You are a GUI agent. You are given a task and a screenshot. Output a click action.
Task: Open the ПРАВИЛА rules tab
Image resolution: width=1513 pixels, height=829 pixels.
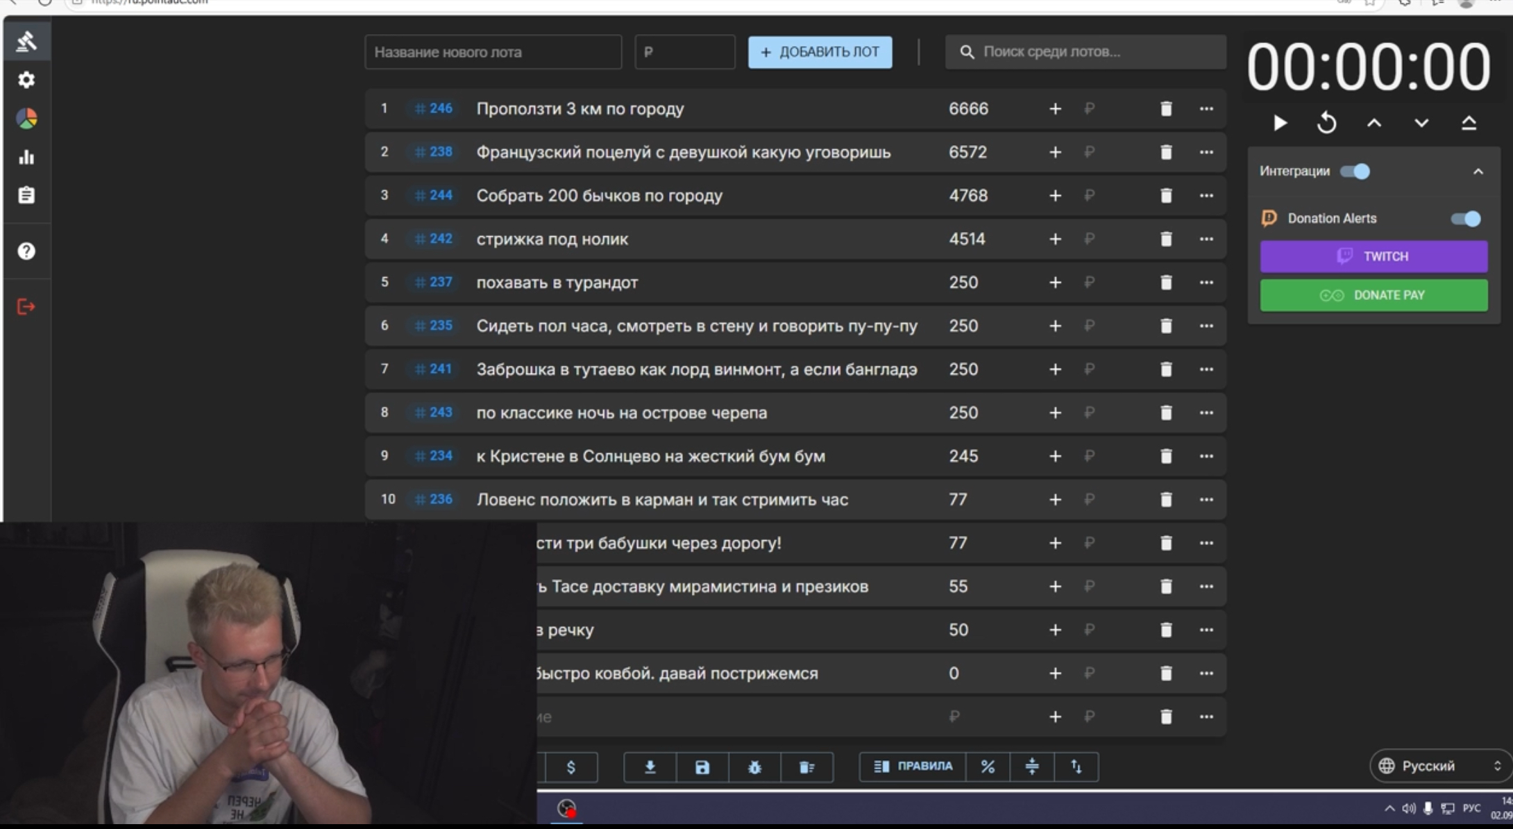[x=913, y=767]
